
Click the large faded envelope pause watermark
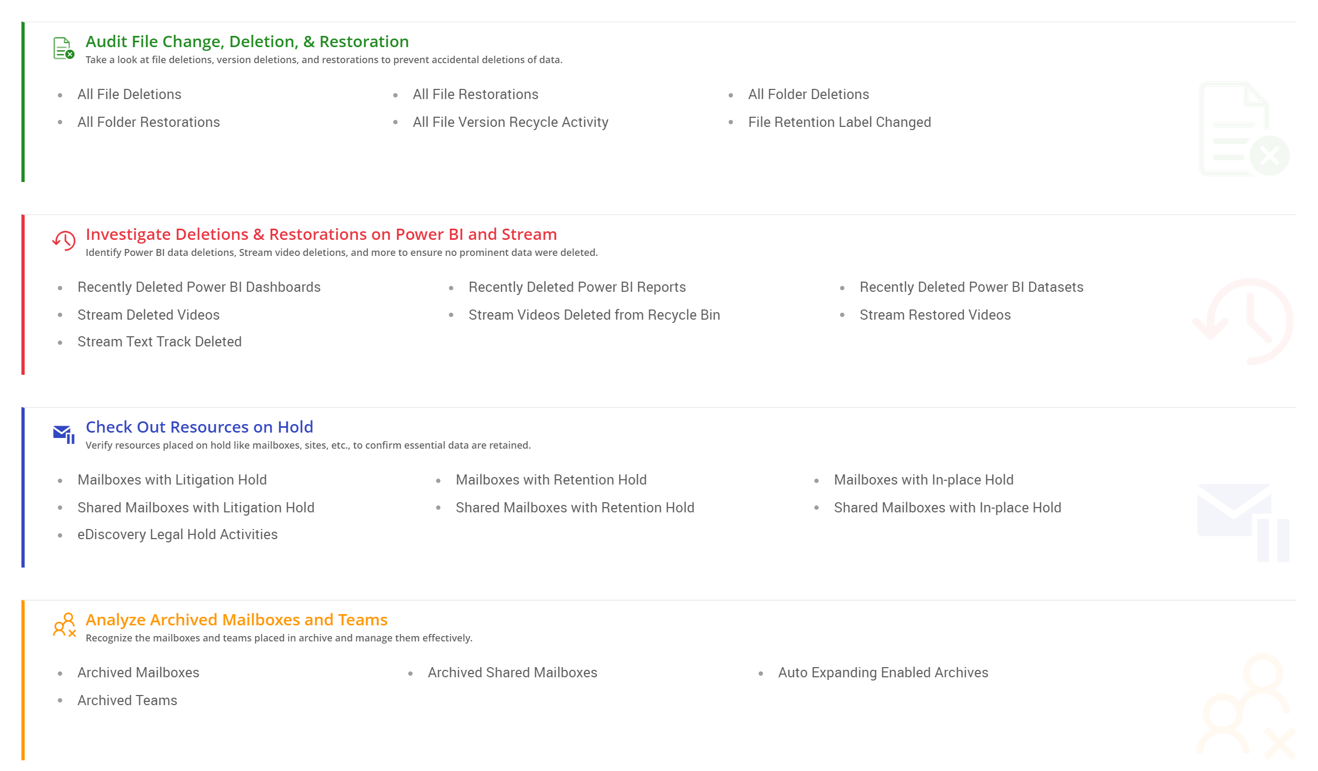click(1243, 521)
